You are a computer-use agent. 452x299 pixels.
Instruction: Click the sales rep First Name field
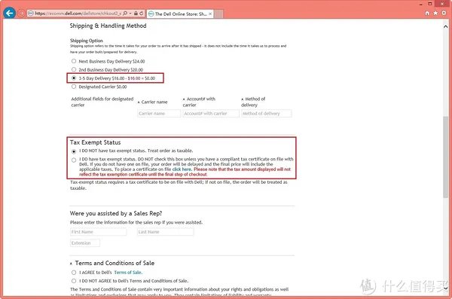coord(98,232)
